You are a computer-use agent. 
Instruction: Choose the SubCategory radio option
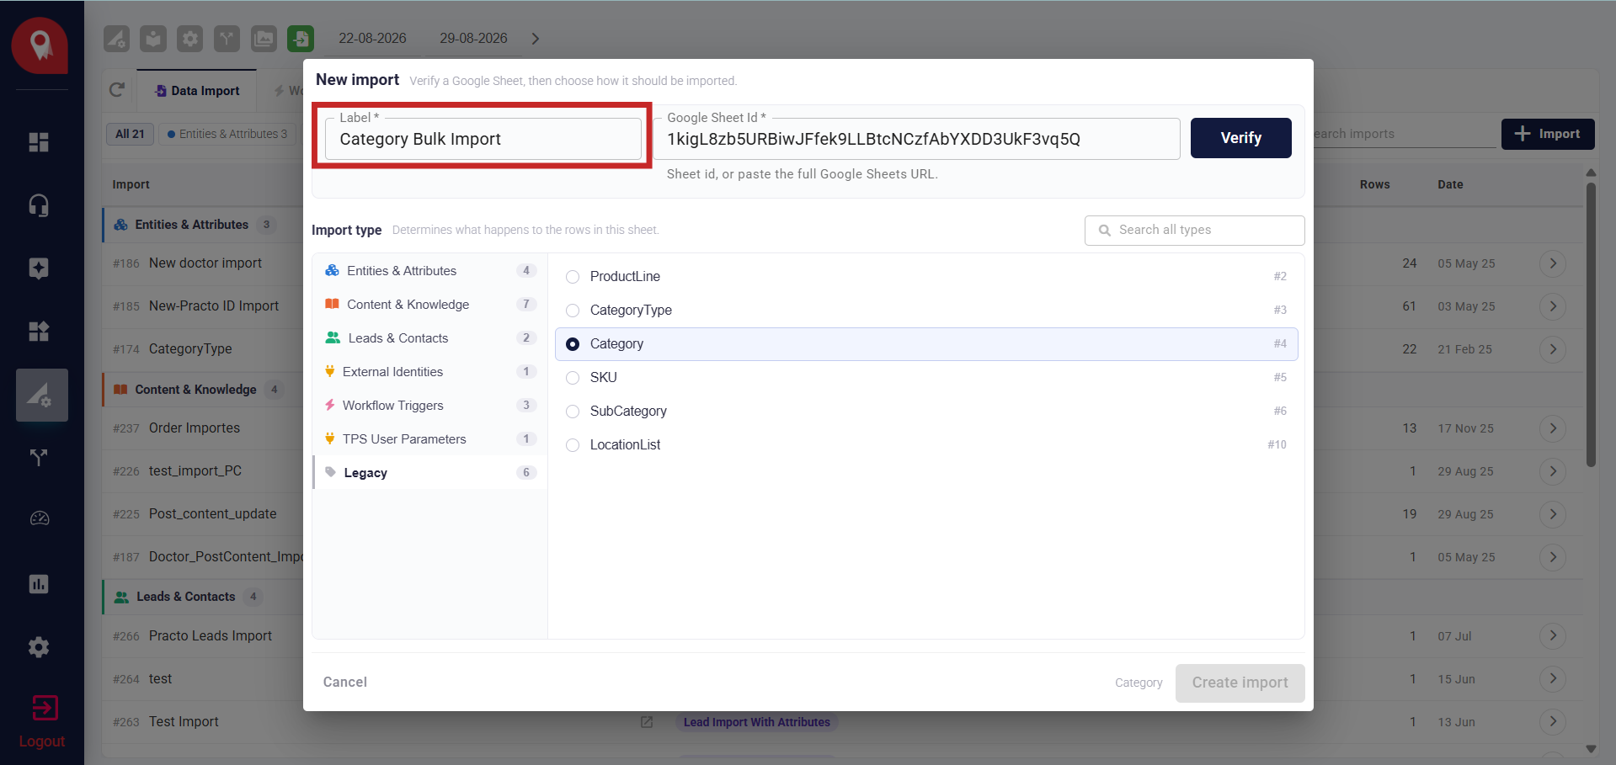(573, 412)
